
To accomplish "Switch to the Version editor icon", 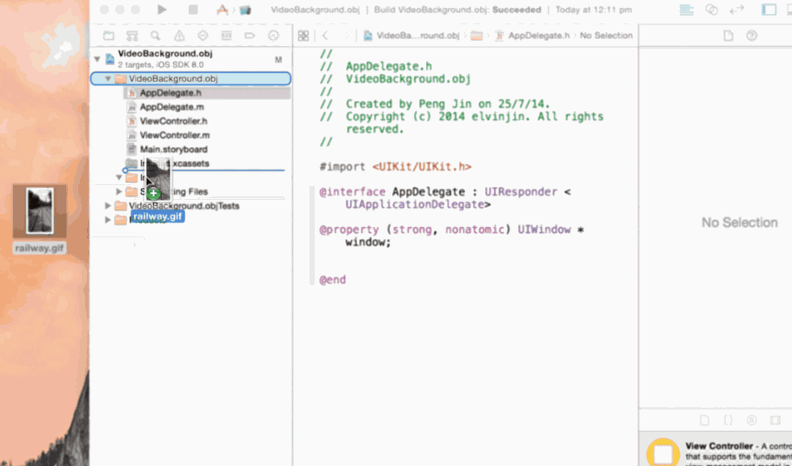I will pyautogui.click(x=737, y=10).
